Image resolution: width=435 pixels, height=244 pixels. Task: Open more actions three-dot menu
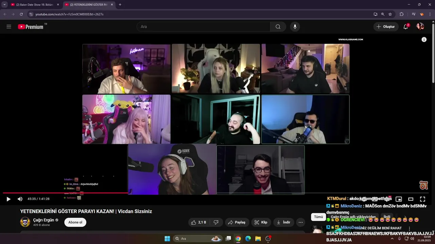click(301, 222)
